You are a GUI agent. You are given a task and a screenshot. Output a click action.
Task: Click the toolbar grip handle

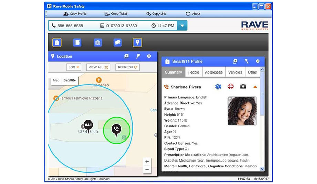click(x=46, y=14)
